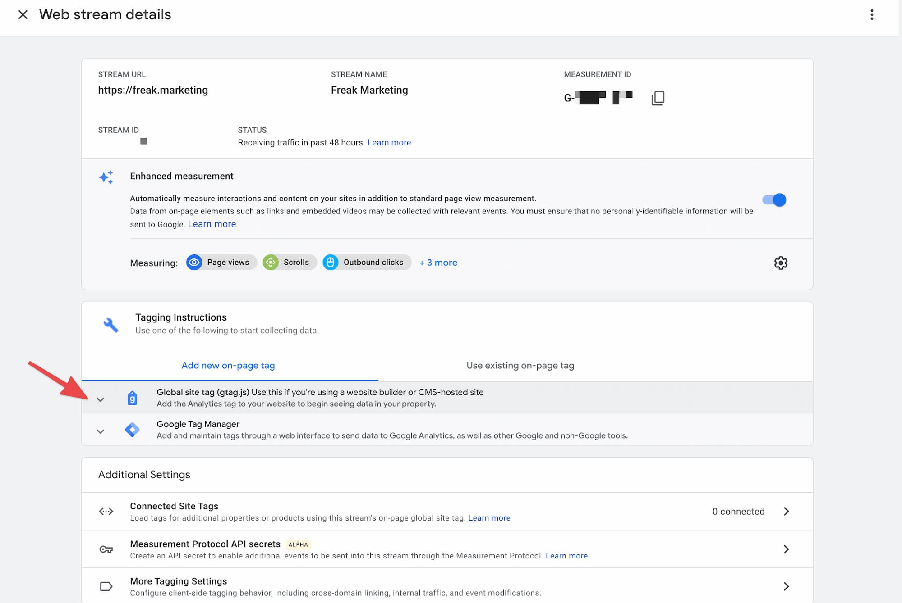Viewport: 902px width, 603px height.
Task: Copy the measurement ID with copy icon
Action: [658, 98]
